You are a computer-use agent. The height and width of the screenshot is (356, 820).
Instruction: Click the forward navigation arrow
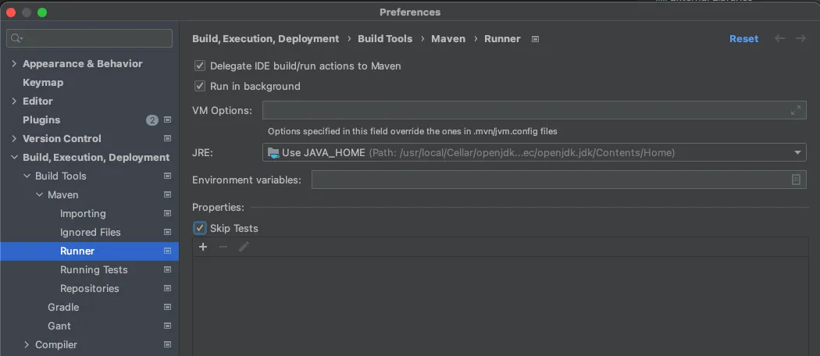pyautogui.click(x=800, y=38)
